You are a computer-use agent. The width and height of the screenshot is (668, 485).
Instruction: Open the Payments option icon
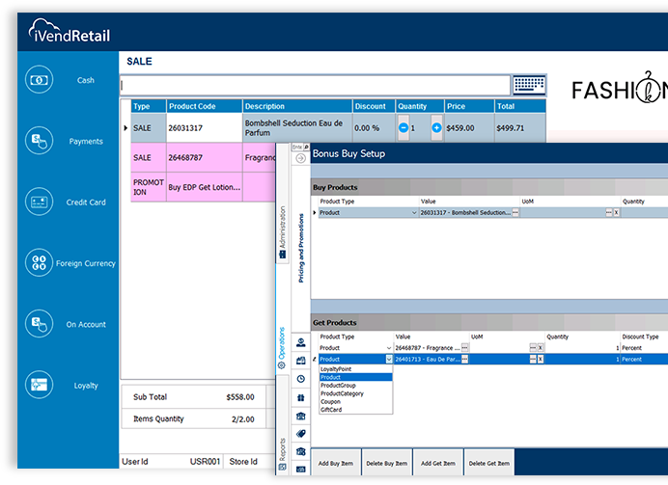click(x=40, y=141)
